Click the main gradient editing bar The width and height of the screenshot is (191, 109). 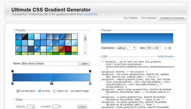coord(51,77)
